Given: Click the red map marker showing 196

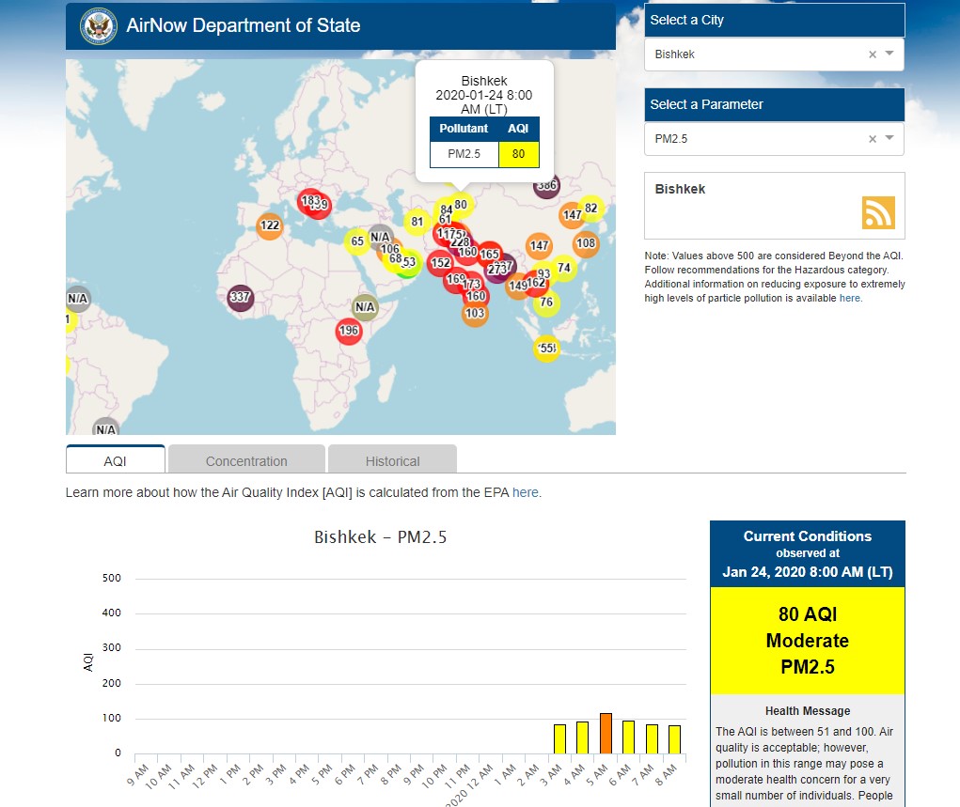Looking at the screenshot, I should click(349, 331).
